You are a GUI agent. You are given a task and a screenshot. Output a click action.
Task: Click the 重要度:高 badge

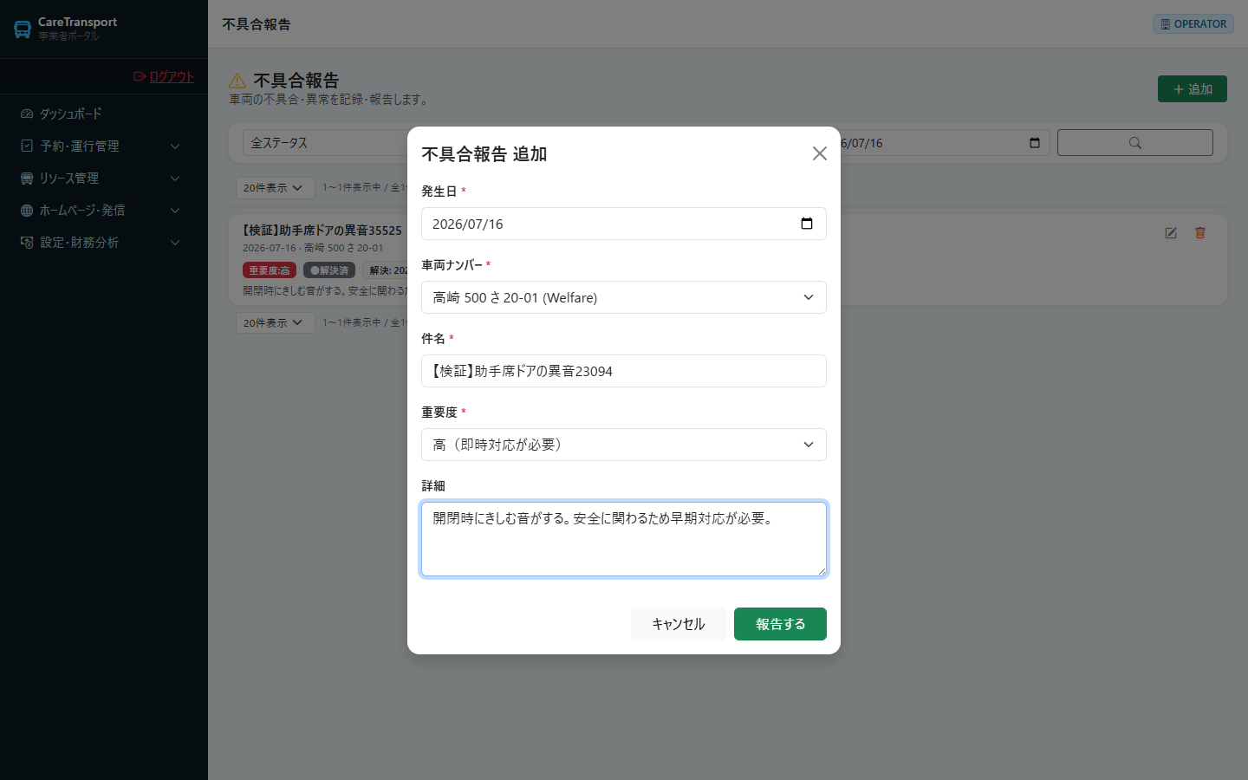[x=270, y=270]
